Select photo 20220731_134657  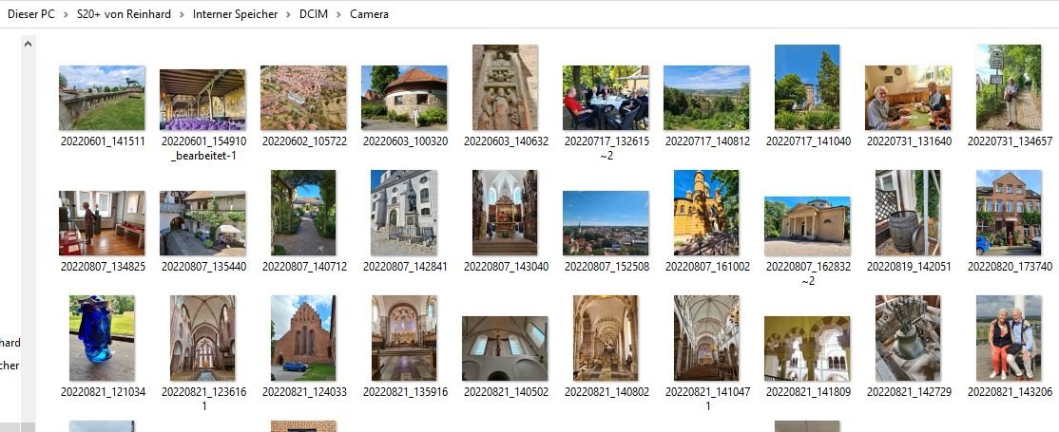[x=1009, y=87]
